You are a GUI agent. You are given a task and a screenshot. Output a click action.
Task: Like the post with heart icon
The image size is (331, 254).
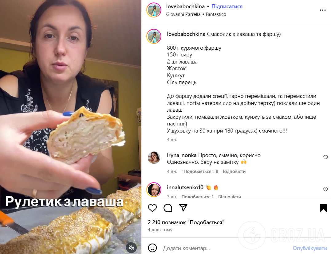tap(152, 208)
